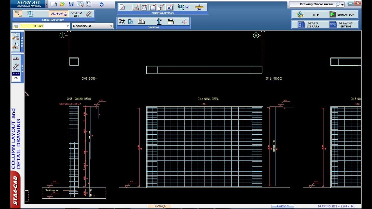372x209 pixels.
Task: Click the eraser tool icon
Action: (89, 14)
